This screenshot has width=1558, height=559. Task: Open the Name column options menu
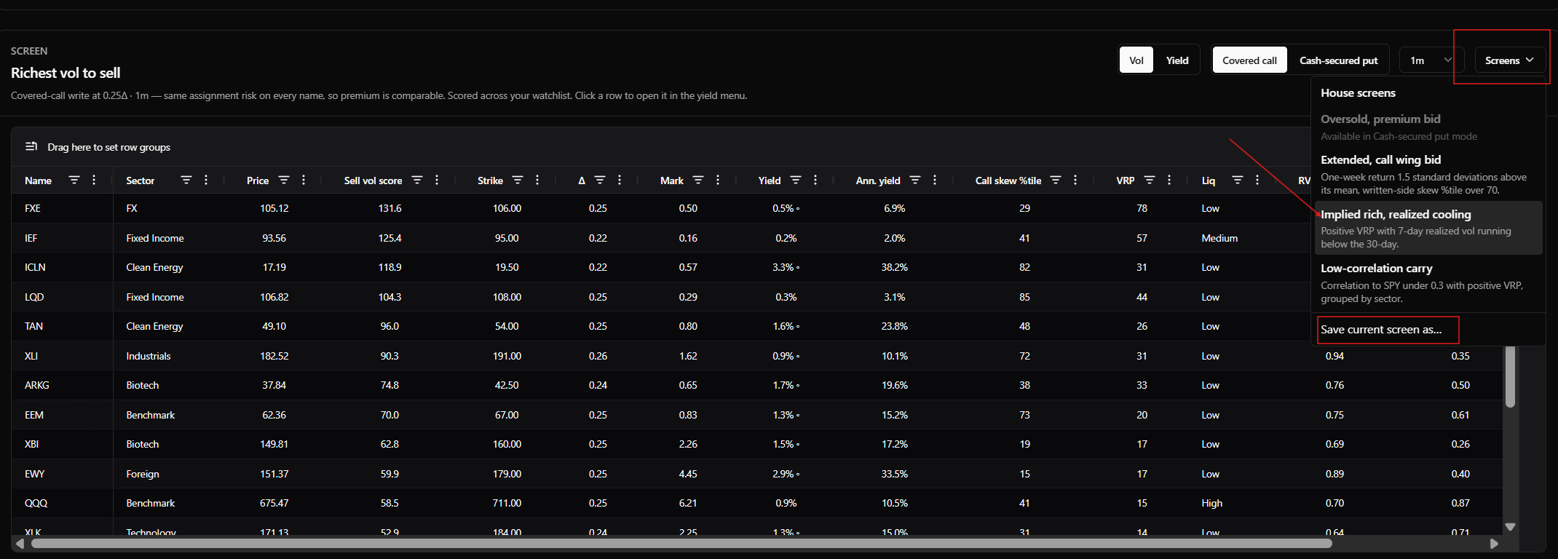[x=94, y=180]
